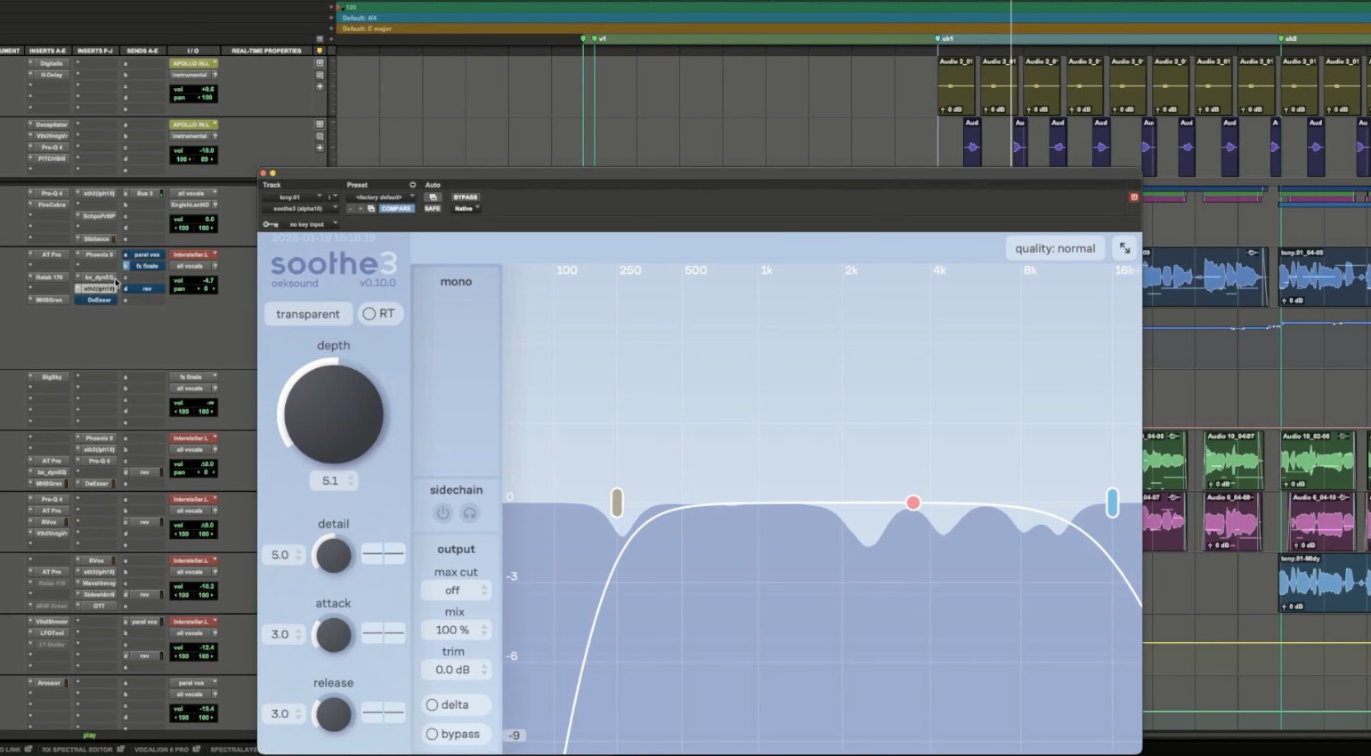Screen dimensions: 1371x756
Task: Power on the sidechain in soothe3
Action: coord(442,512)
